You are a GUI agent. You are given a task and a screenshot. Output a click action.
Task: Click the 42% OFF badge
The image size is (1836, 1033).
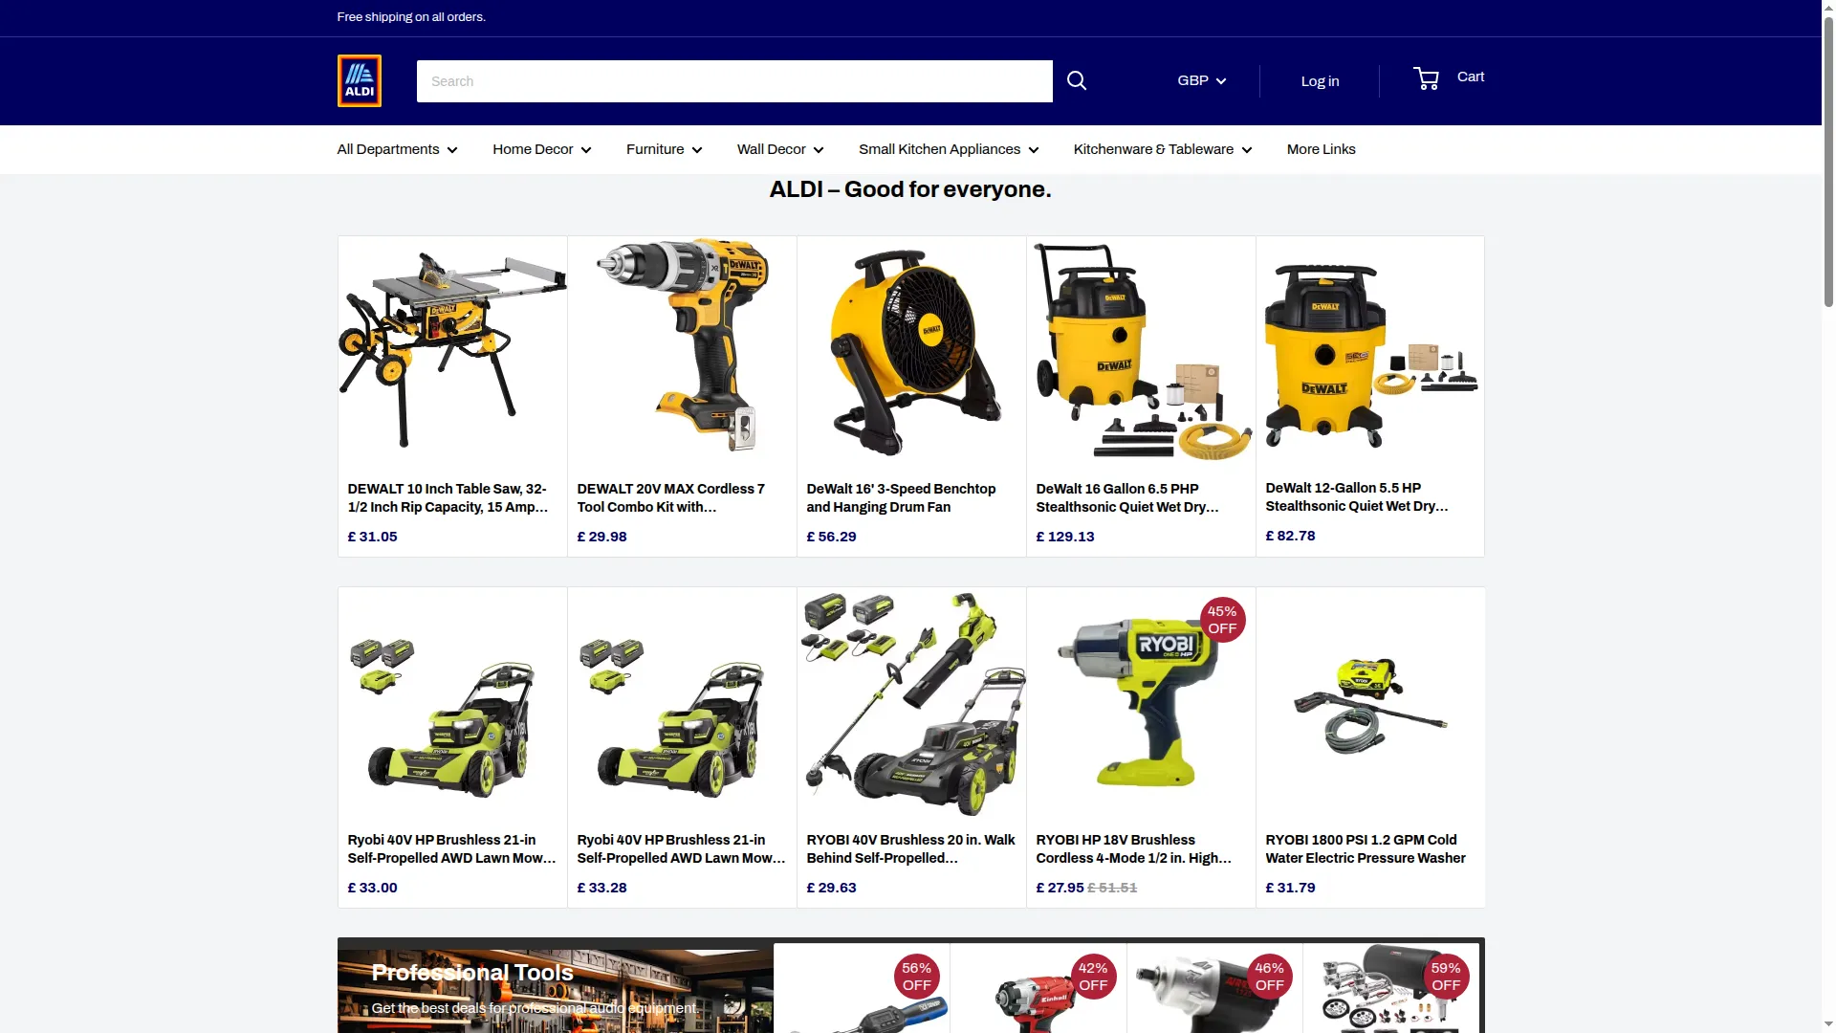1093,977
